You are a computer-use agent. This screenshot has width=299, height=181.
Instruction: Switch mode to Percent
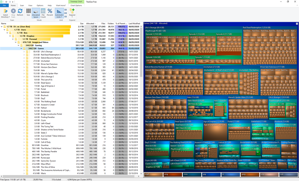click(x=50, y=12)
